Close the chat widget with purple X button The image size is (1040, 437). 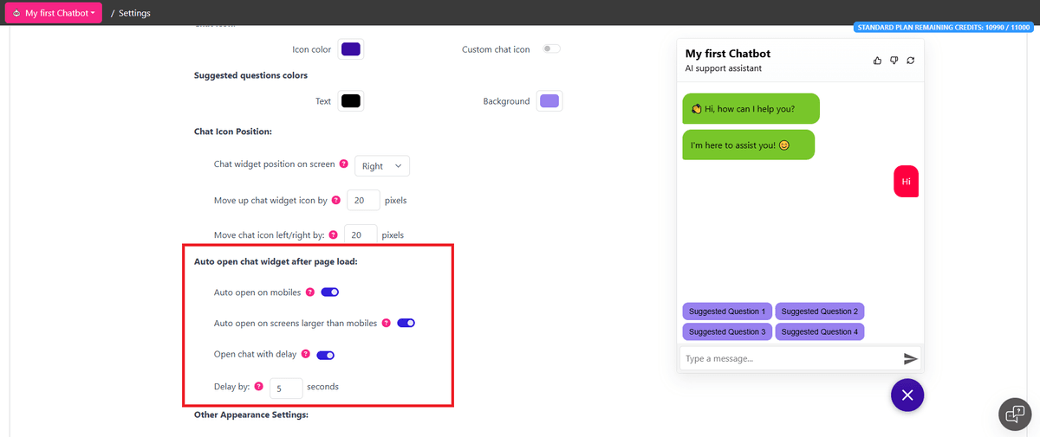pos(907,395)
